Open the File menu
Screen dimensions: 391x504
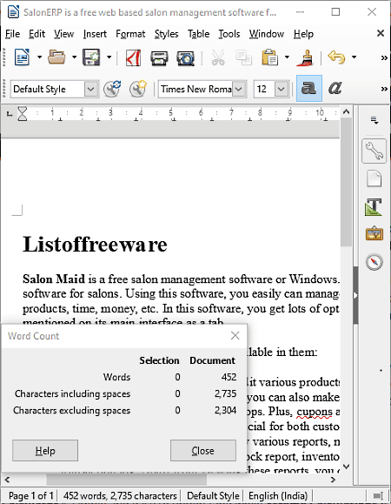[12, 34]
